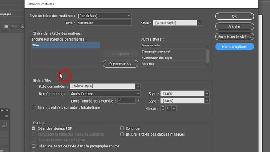Open the Niveau value dropdown arrow
Viewport: 270px width, 152px height.
point(174,108)
